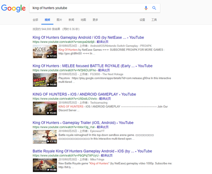
Task: Open 'MELEE focused BATTLE ROYALE' result
Action: (93, 66)
